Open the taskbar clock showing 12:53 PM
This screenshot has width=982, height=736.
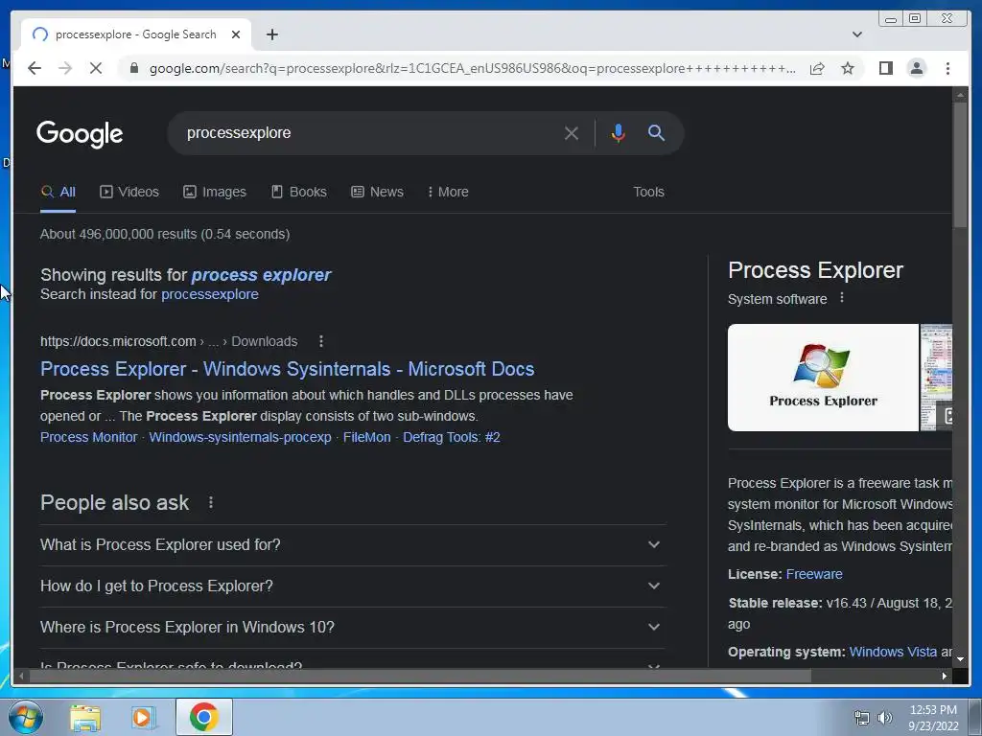pyautogui.click(x=933, y=718)
